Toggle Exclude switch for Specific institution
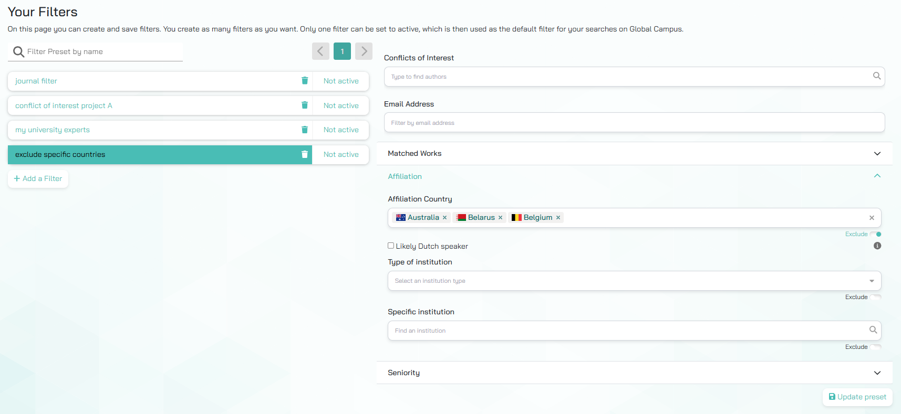Screen dimensions: 901x414 (x=876, y=347)
